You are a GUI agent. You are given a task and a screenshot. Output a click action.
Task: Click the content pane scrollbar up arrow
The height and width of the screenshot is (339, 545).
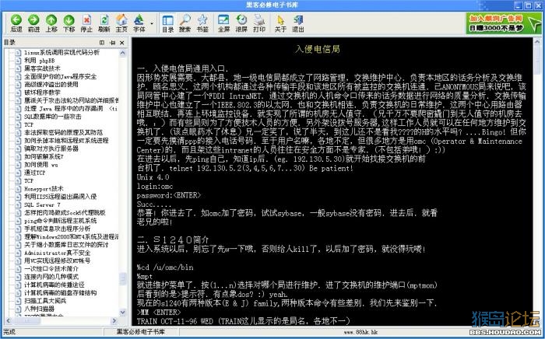[x=537, y=42]
